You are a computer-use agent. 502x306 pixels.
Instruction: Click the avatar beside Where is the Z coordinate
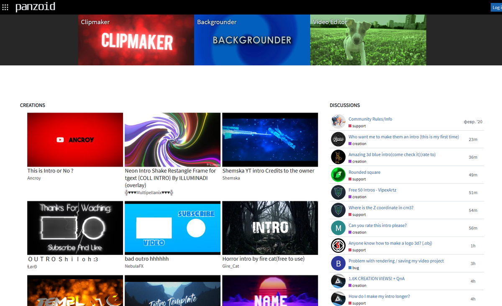338,210
